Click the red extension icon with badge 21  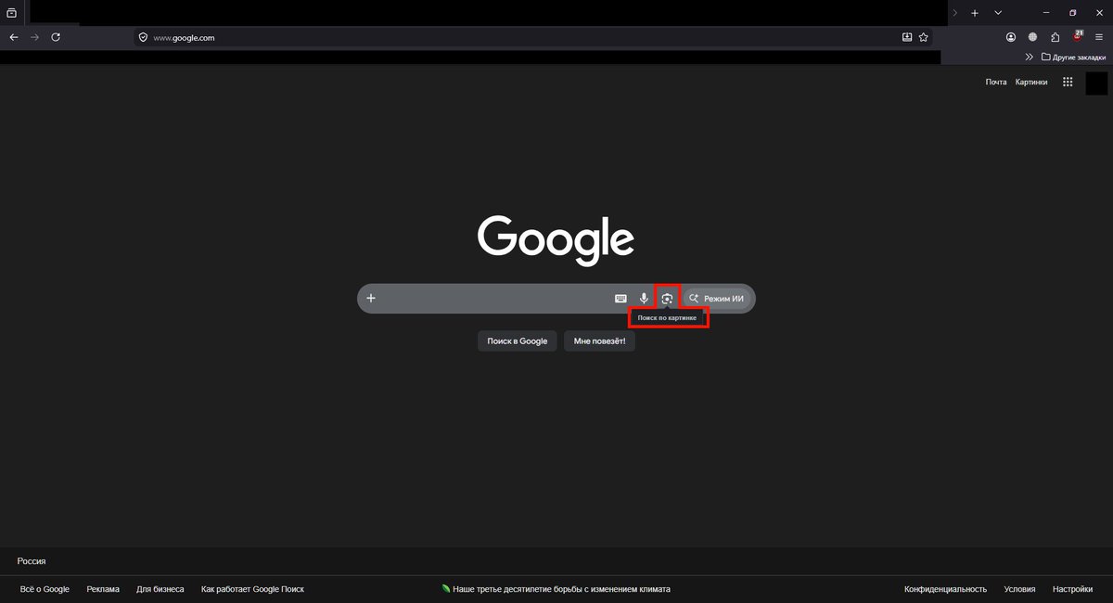tap(1078, 36)
